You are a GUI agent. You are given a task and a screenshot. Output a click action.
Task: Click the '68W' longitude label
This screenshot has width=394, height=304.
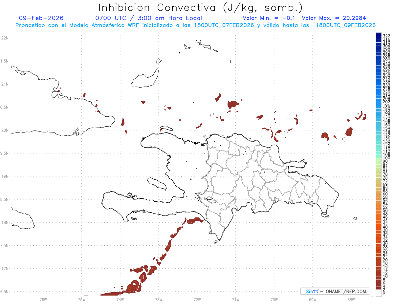click(351, 299)
